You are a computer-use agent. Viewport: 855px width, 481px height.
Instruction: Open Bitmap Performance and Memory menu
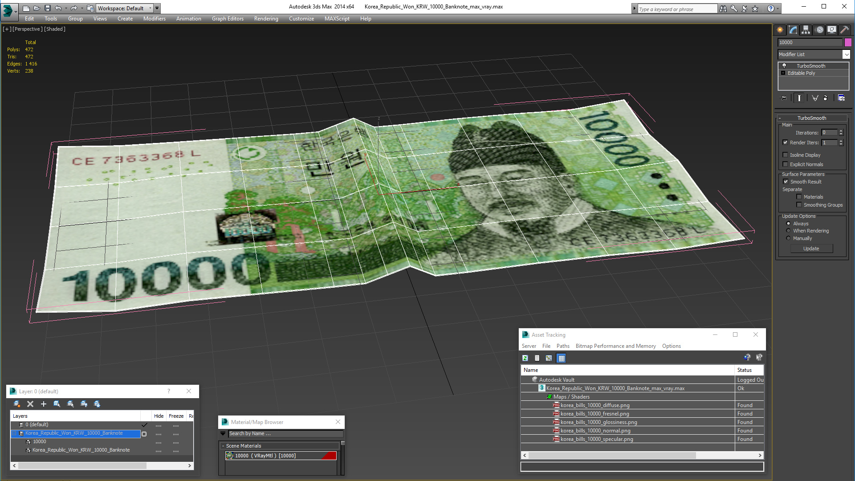tap(615, 346)
